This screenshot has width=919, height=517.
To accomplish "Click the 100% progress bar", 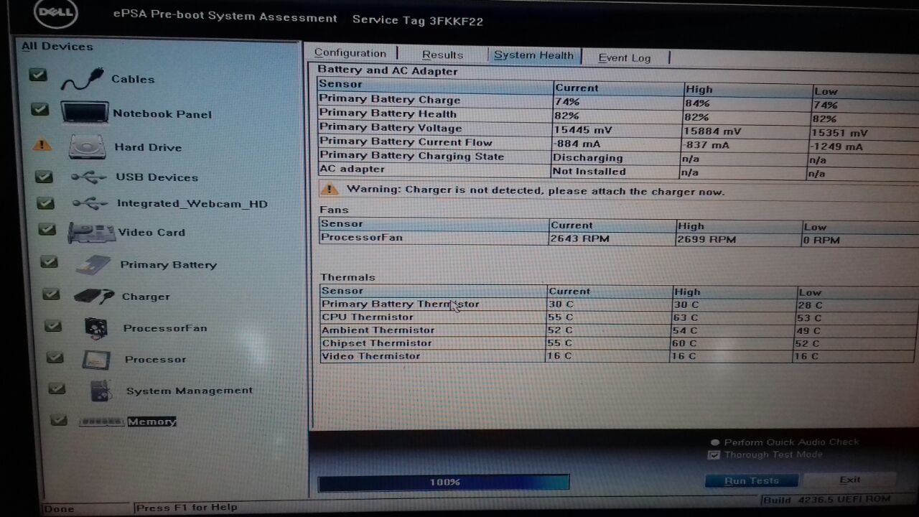I will tap(444, 483).
